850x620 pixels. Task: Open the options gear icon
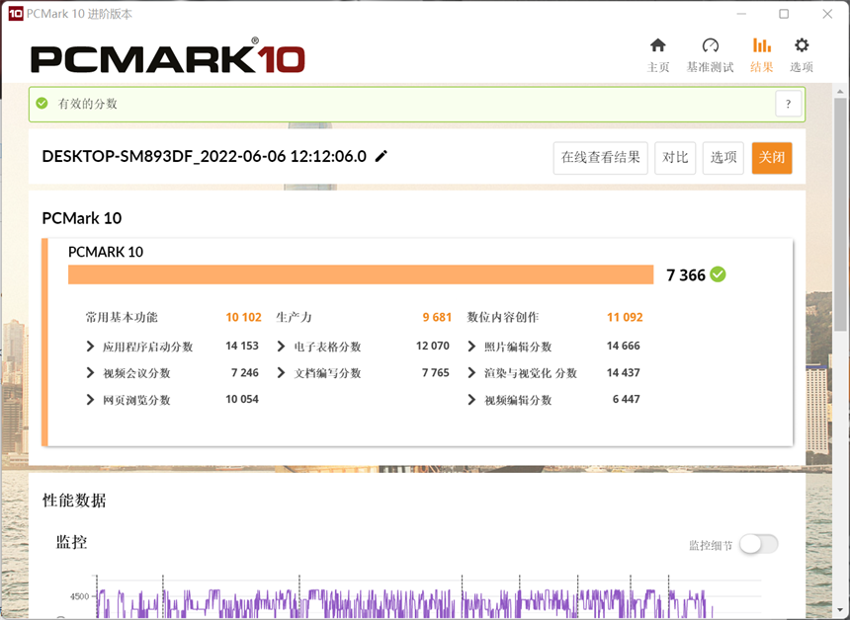[802, 45]
